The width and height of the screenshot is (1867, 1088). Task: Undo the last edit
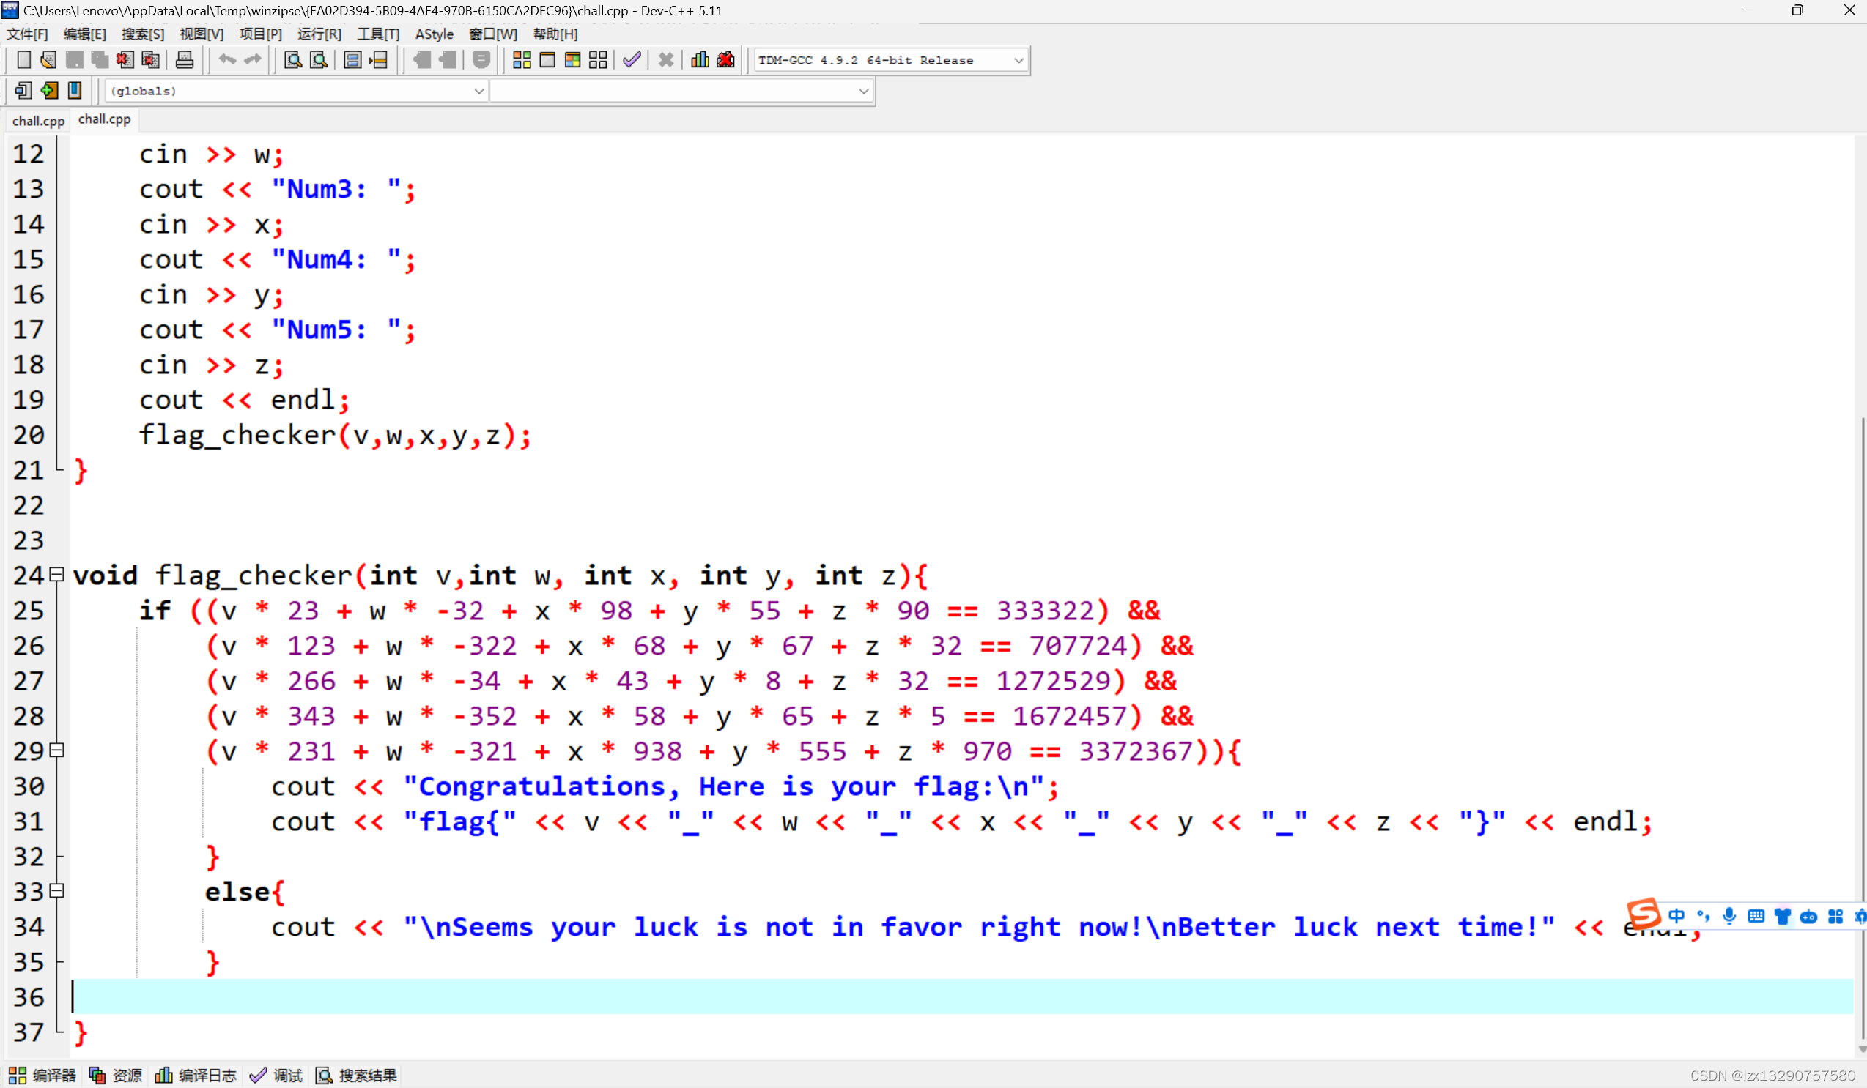click(x=227, y=60)
